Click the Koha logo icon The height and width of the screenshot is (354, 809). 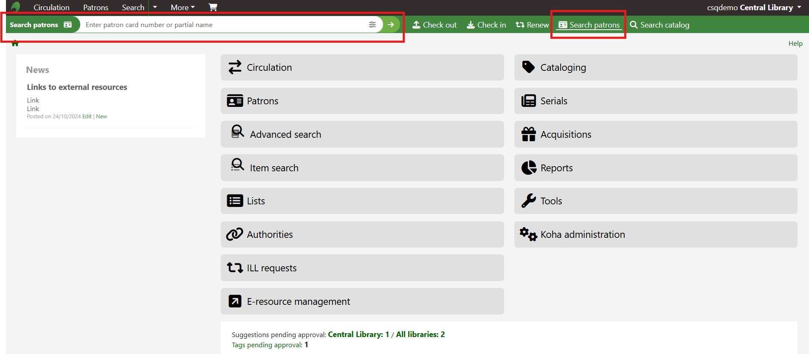pos(16,7)
